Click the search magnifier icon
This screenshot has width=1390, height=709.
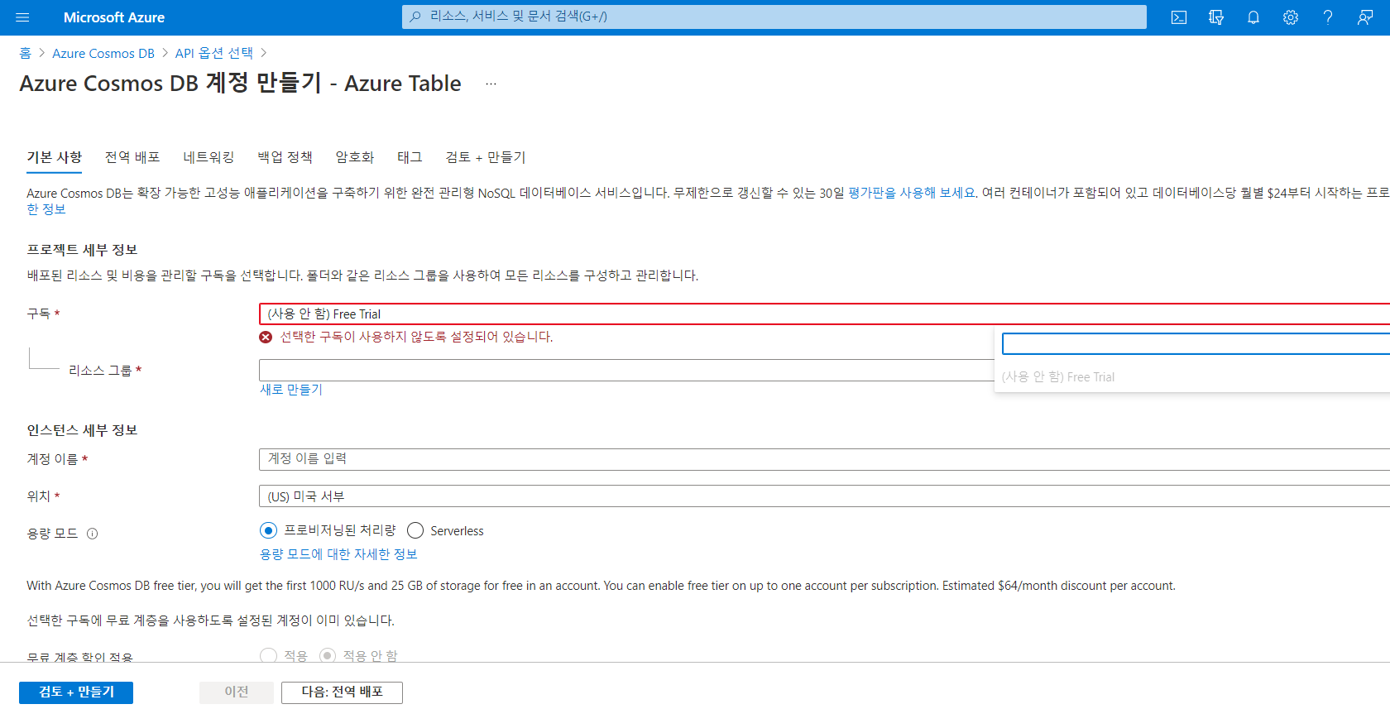pyautogui.click(x=415, y=17)
